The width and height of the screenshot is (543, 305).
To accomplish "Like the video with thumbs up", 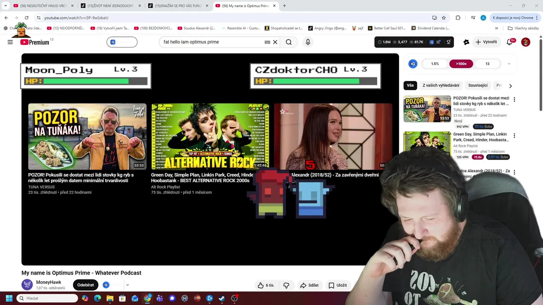I will pos(266,285).
